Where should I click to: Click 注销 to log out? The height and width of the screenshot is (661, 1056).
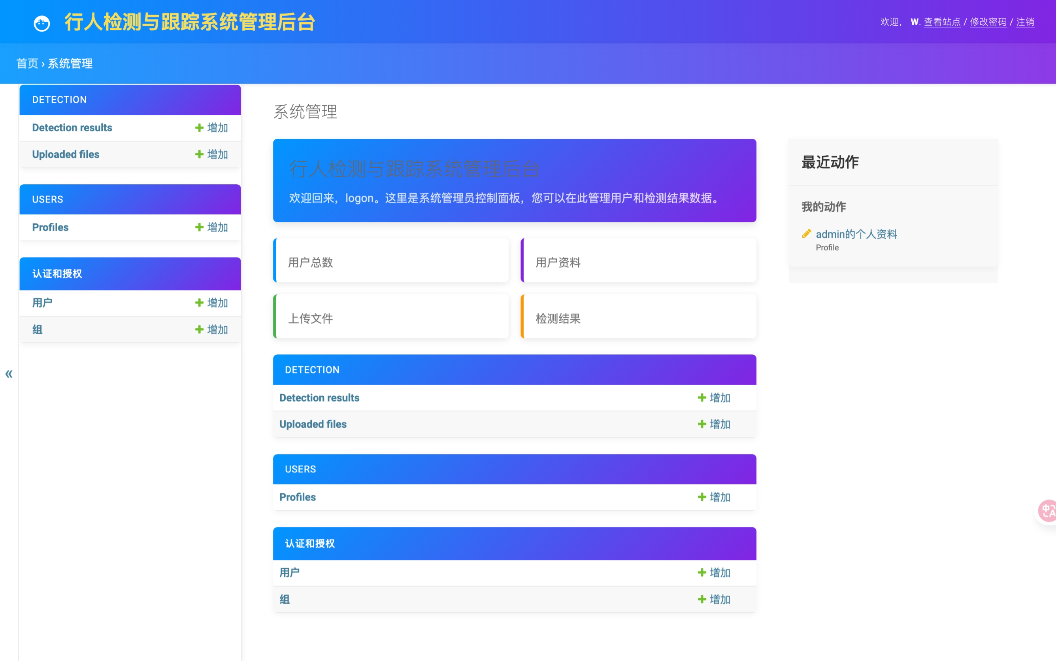[x=1025, y=22]
